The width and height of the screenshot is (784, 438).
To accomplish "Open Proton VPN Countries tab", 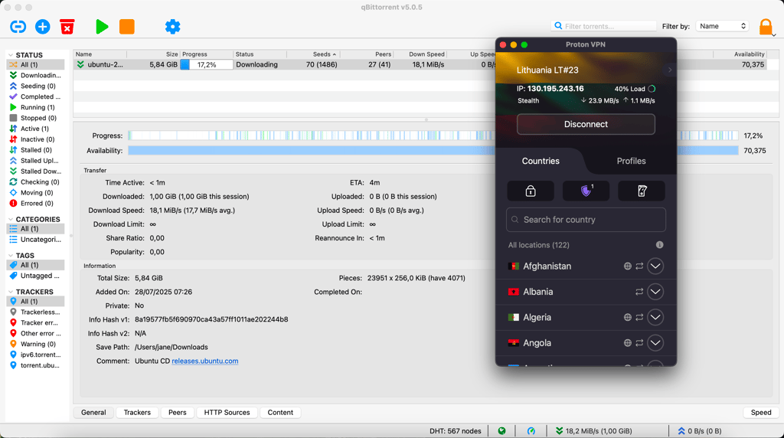I will pyautogui.click(x=541, y=161).
